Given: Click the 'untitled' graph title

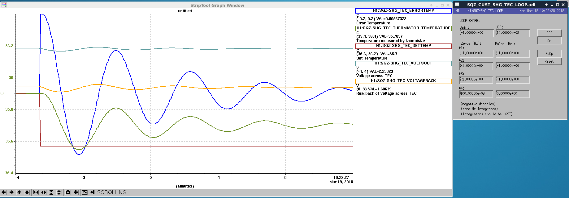Looking at the screenshot, I should (x=185, y=11).
